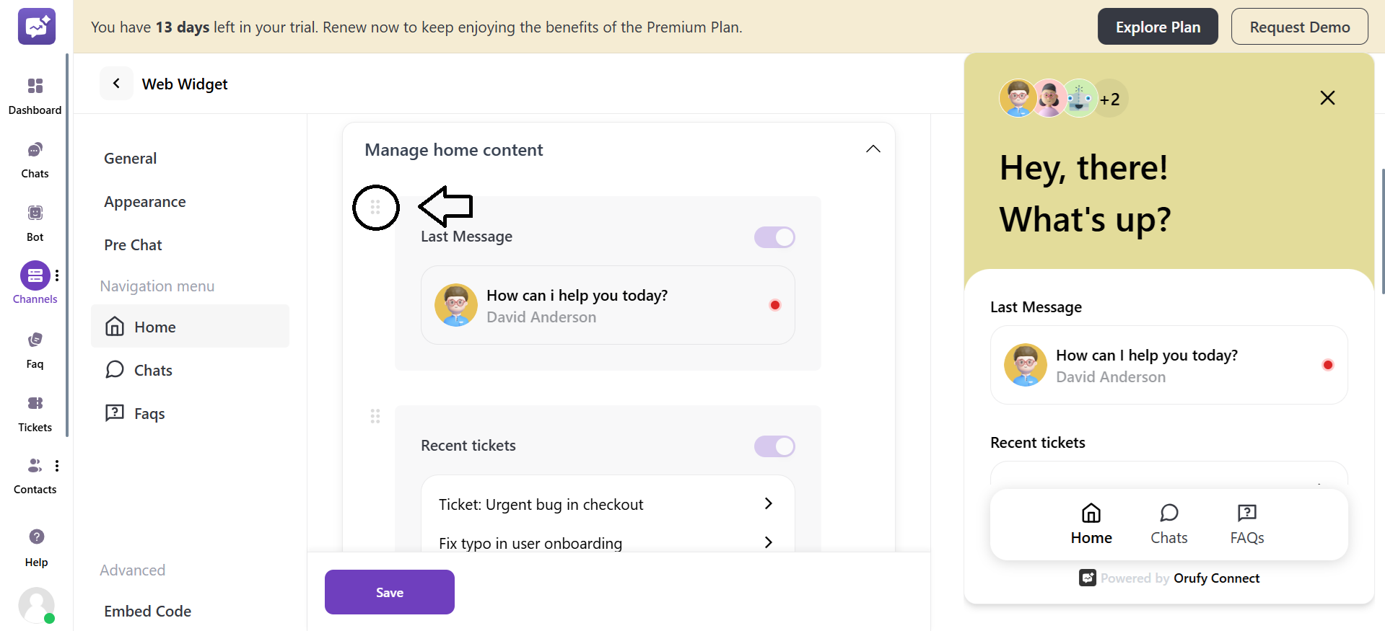Click the Explore Plan button
The image size is (1385, 631).
[x=1157, y=26]
